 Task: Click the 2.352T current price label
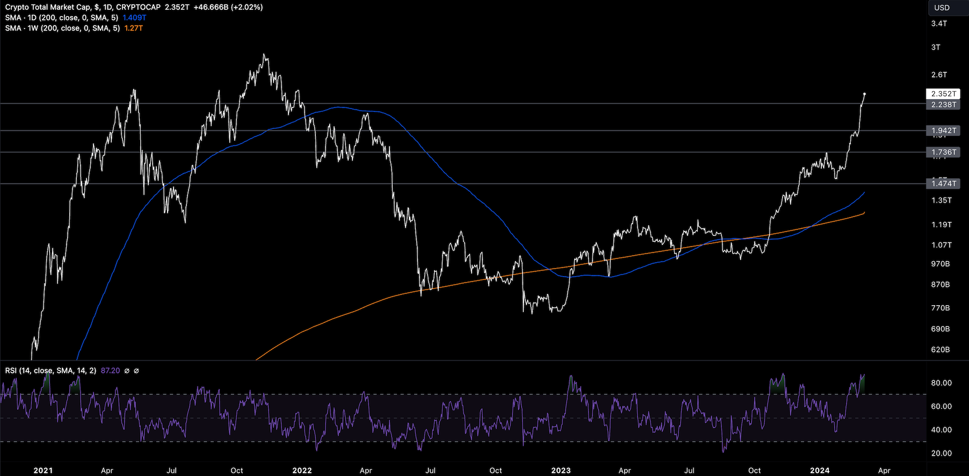pos(943,94)
